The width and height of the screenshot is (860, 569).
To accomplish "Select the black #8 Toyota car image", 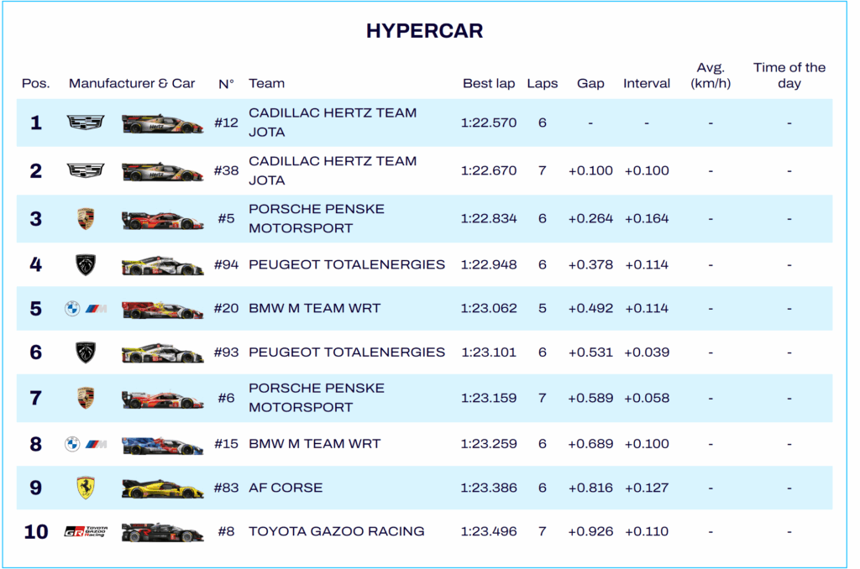I will [162, 532].
